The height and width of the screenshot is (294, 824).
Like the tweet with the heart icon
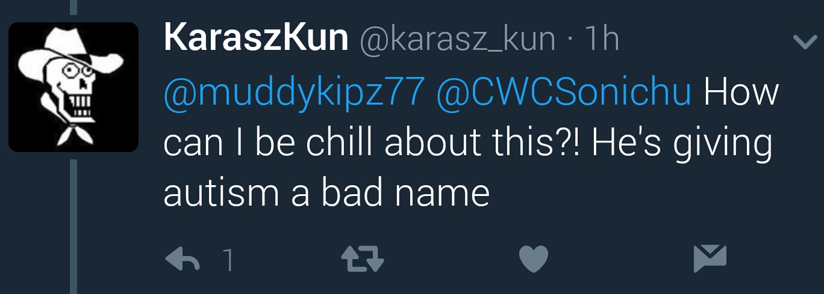click(x=534, y=260)
